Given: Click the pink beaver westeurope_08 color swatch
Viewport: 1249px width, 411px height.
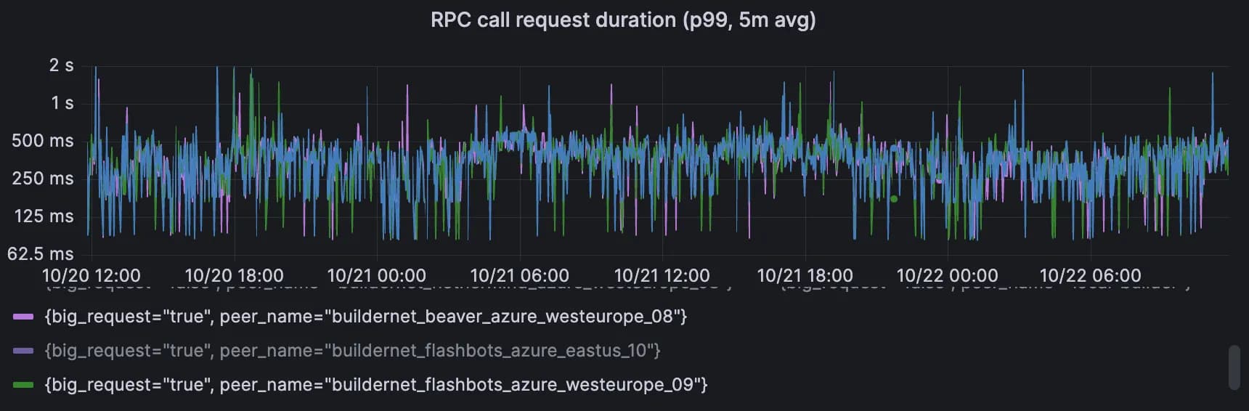Looking at the screenshot, I should (23, 317).
